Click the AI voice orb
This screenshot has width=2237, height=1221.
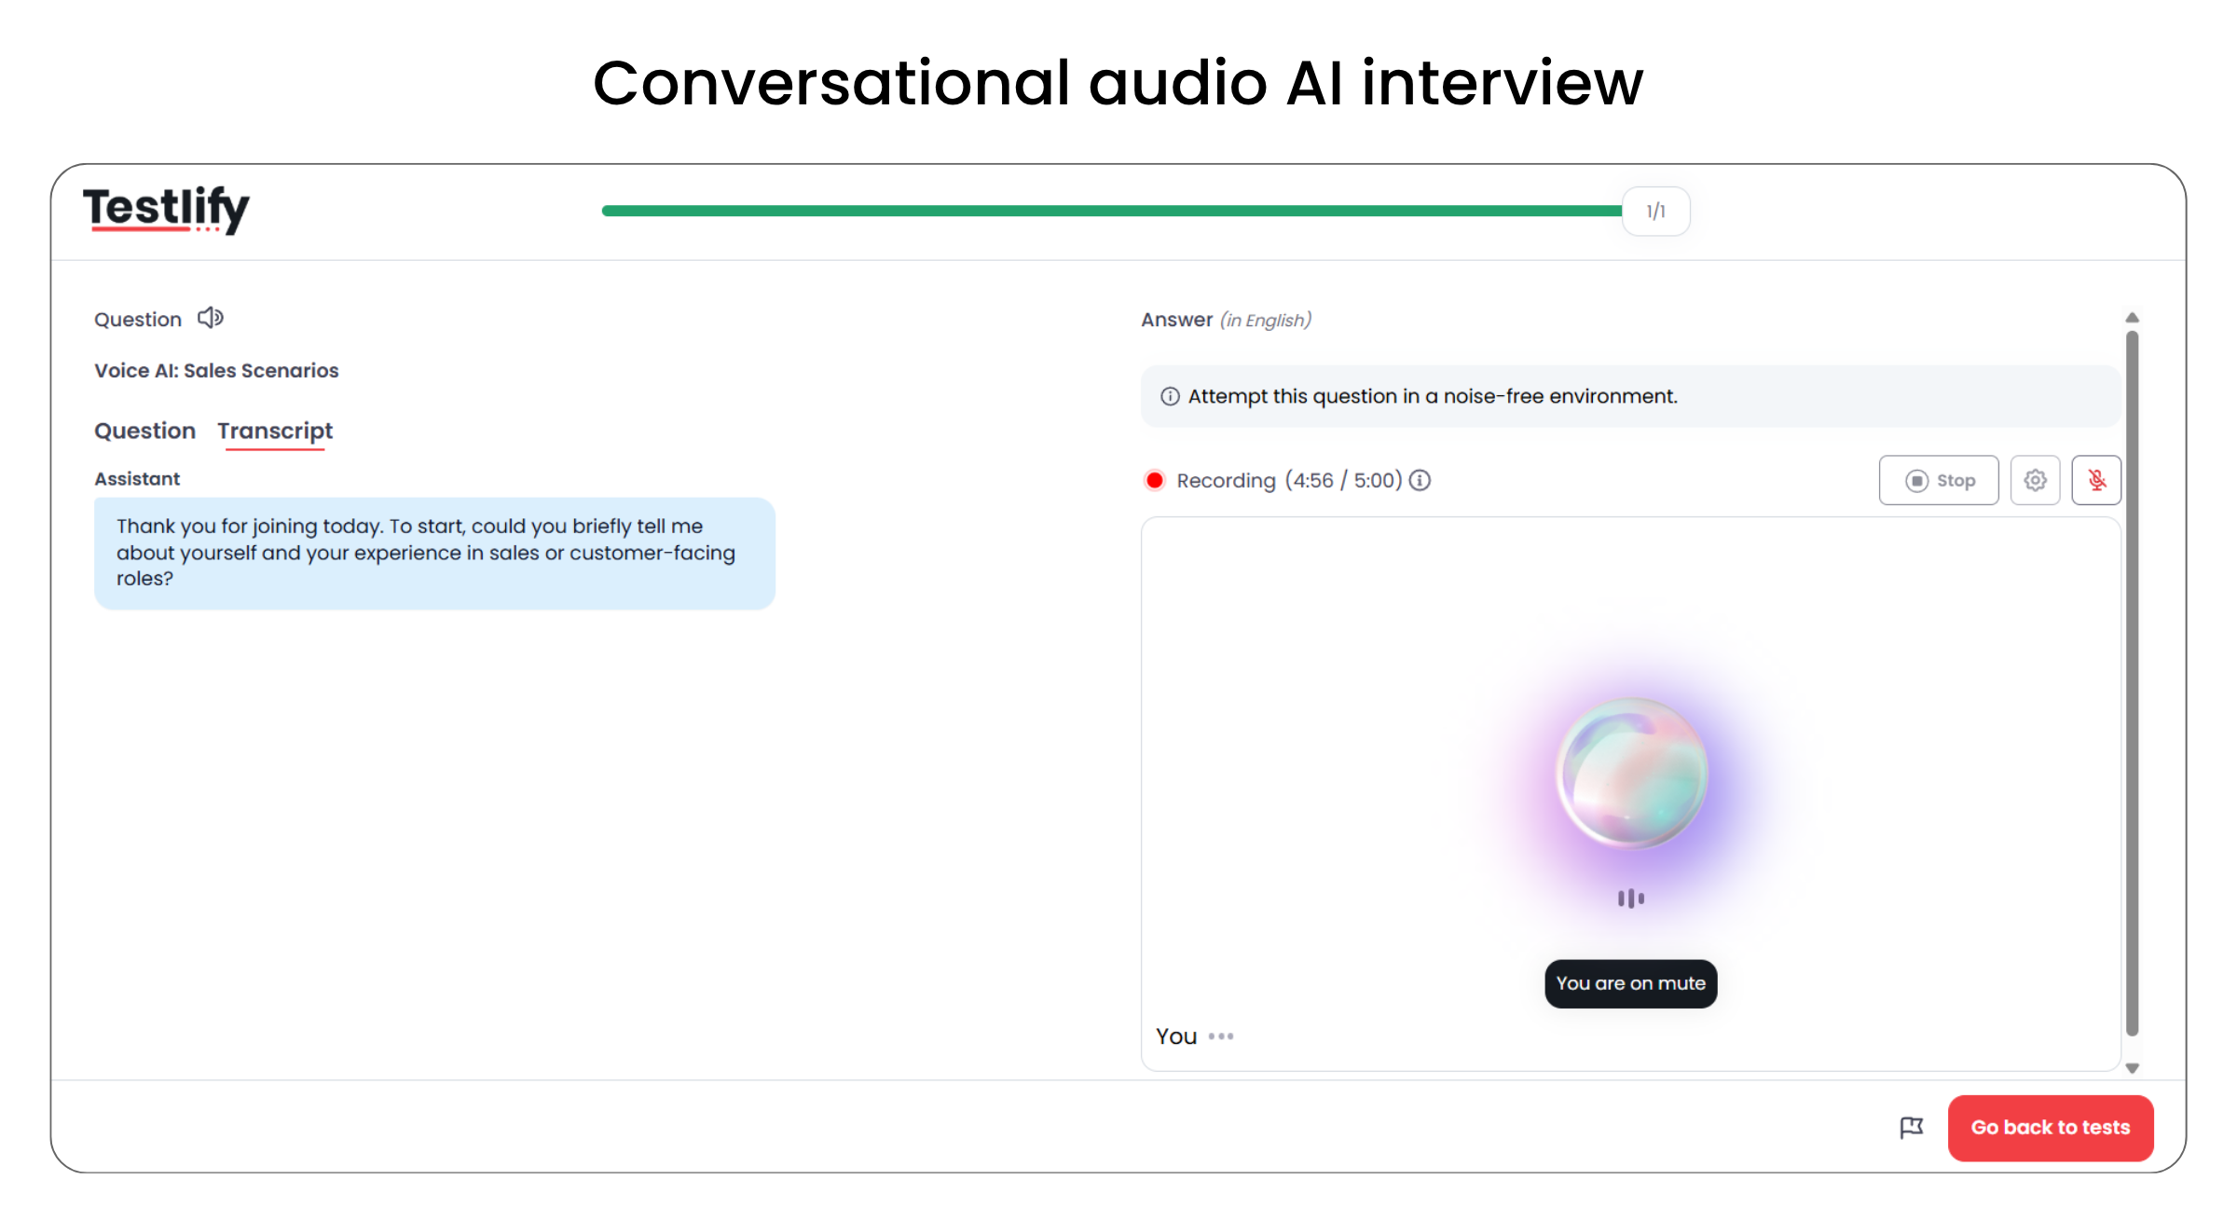tap(1631, 774)
